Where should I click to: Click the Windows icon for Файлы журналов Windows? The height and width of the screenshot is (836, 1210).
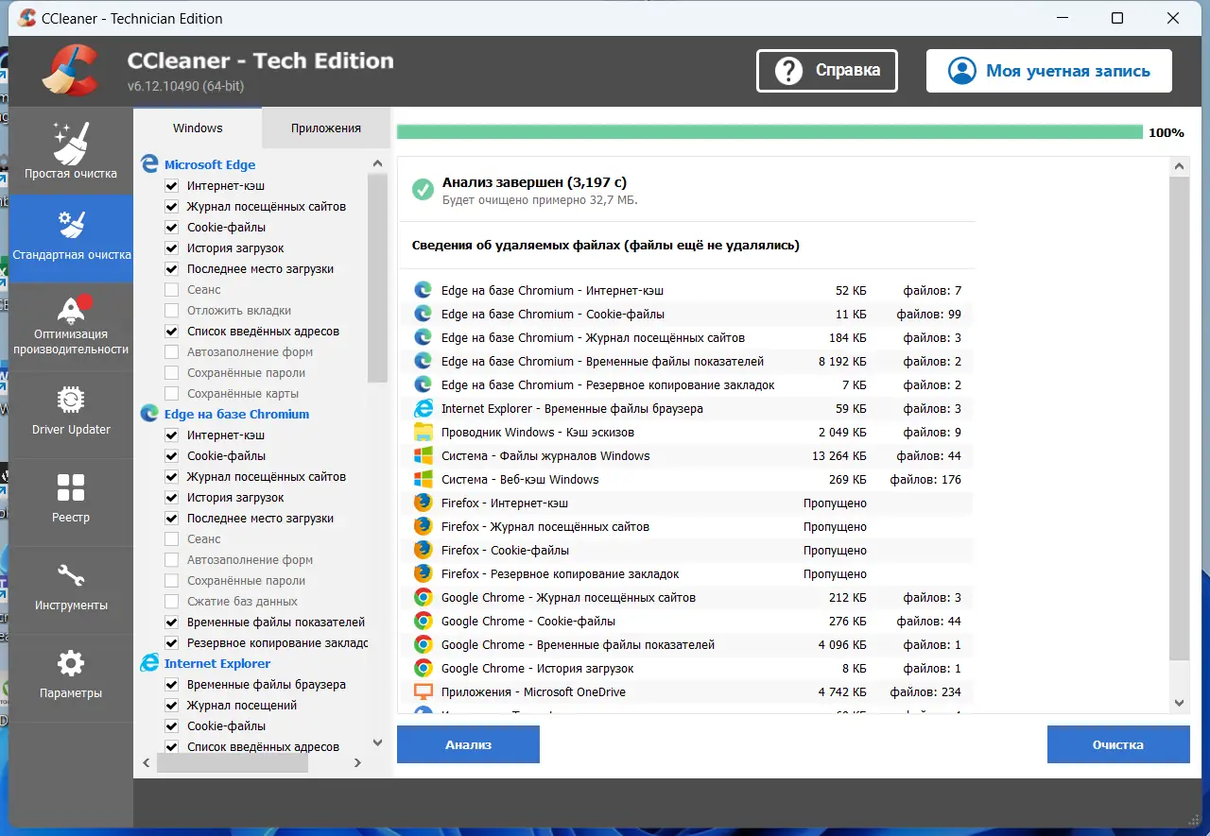coord(423,455)
